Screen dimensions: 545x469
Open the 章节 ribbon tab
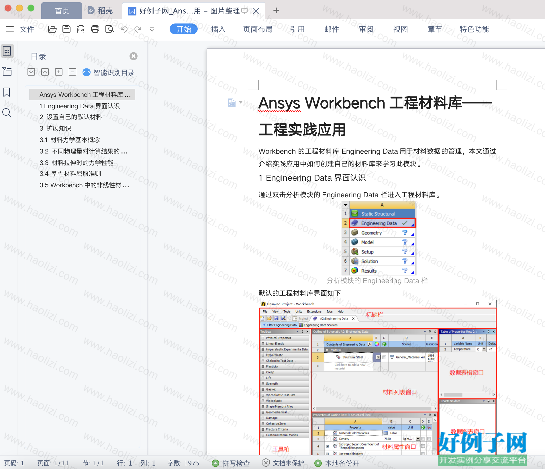point(435,29)
